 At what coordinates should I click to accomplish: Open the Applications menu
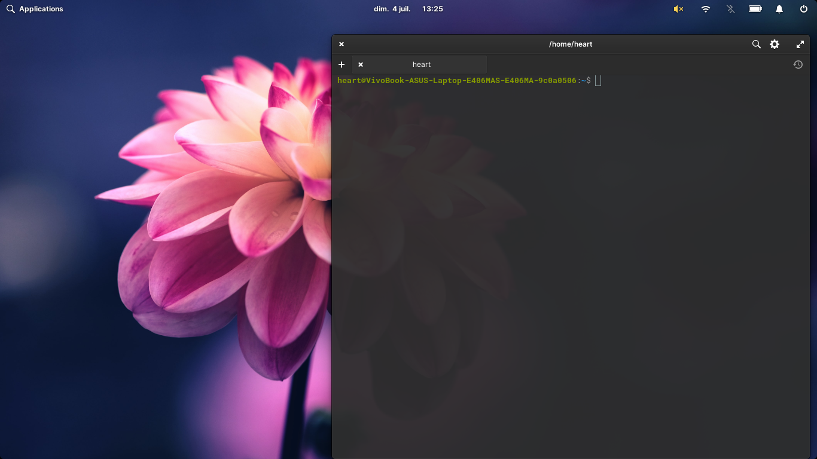[35, 9]
